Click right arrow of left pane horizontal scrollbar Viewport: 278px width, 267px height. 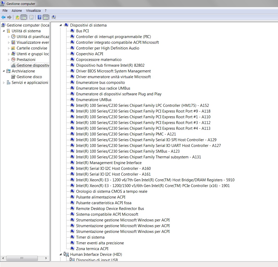(46, 258)
